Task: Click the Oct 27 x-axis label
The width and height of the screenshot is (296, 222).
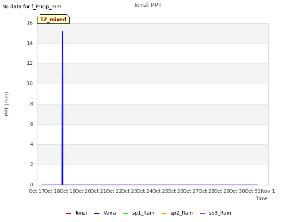Action: tap(191, 191)
